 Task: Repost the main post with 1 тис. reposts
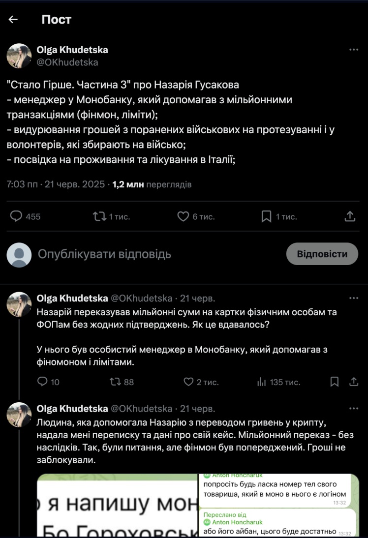click(100, 216)
